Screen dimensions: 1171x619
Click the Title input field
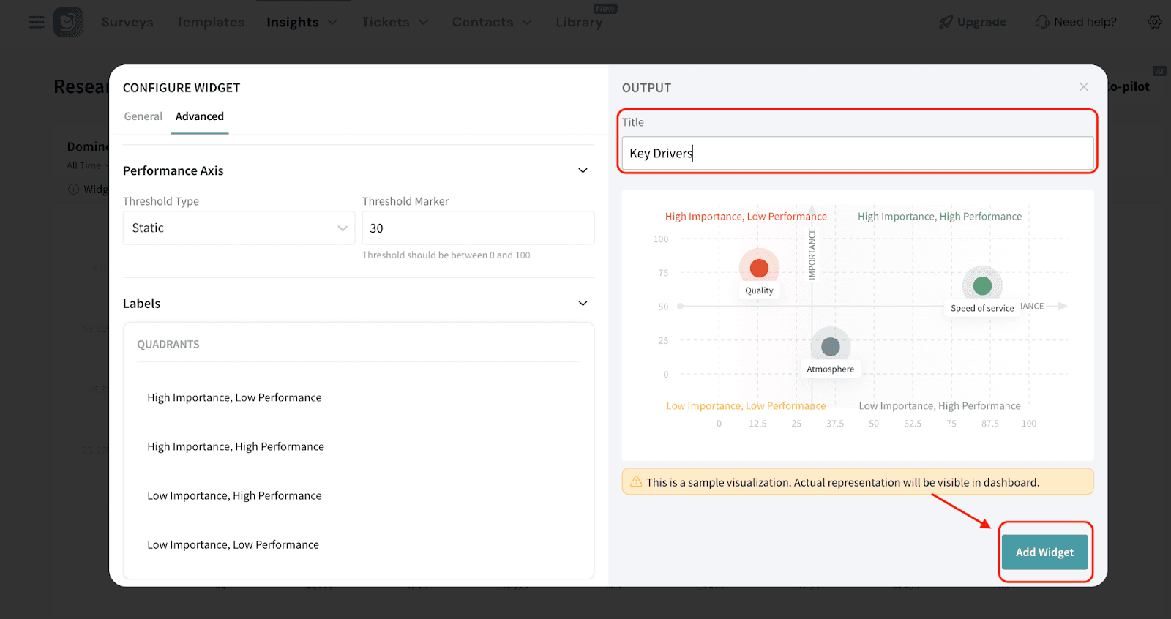pos(857,154)
